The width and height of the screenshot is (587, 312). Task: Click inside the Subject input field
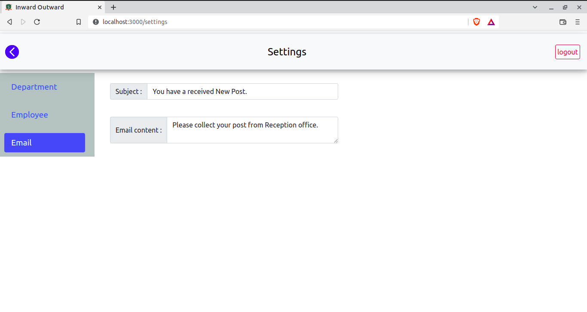tap(242, 91)
